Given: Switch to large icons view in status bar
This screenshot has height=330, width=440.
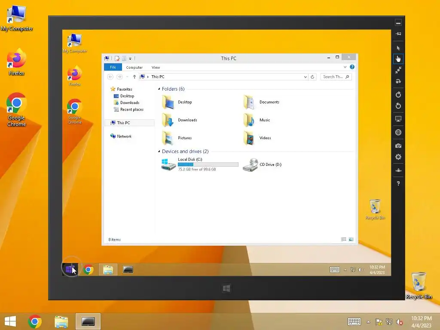Looking at the screenshot, I should (351, 239).
